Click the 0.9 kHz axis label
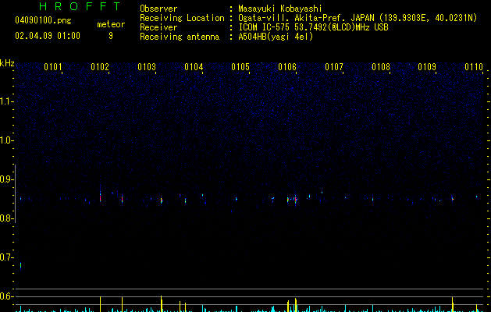The image size is (491, 312). tap(6, 179)
